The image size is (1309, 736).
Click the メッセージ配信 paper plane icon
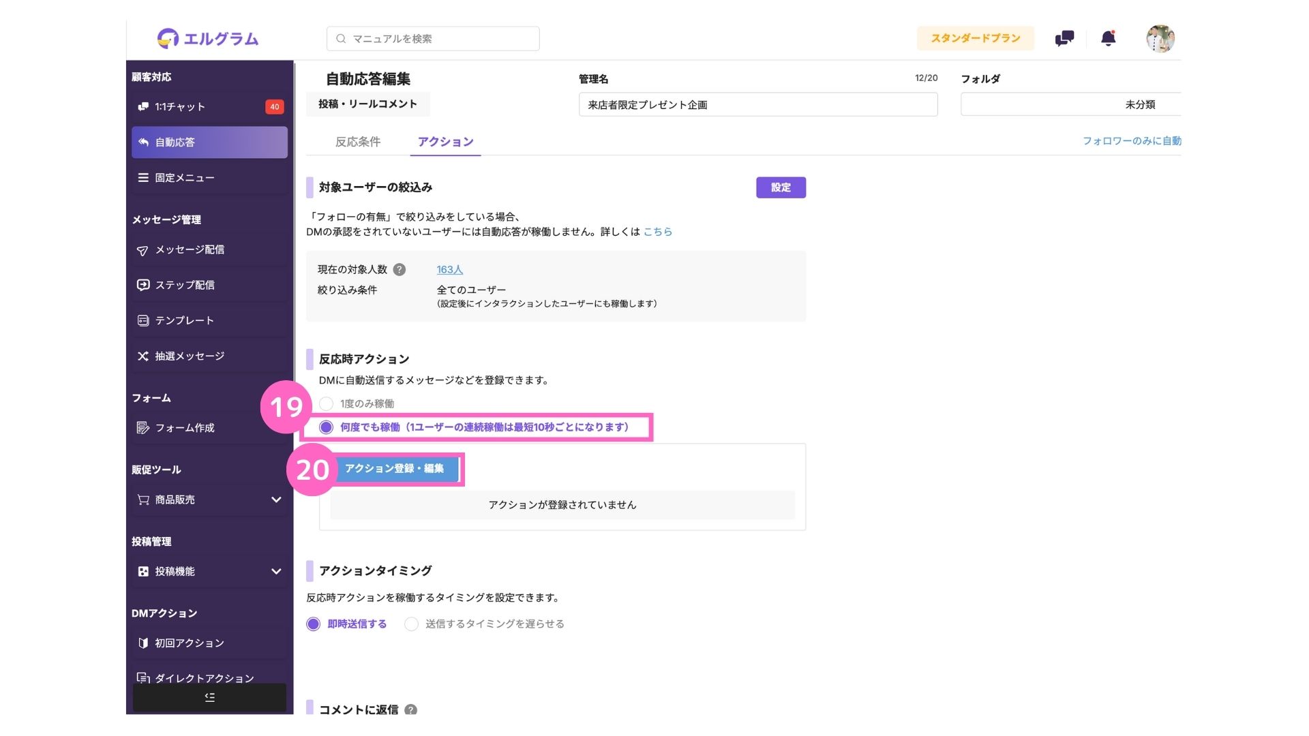tap(142, 250)
